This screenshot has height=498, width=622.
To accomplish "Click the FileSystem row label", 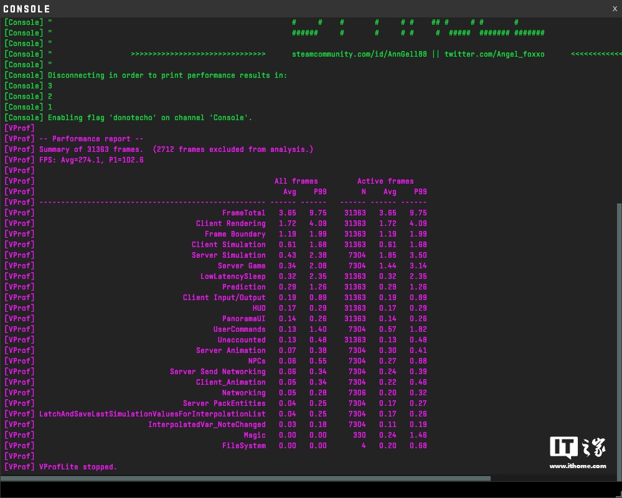I will (243, 446).
